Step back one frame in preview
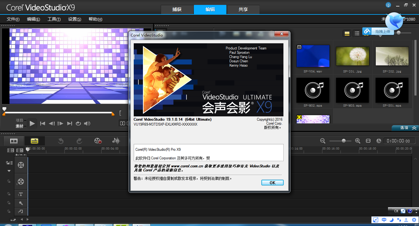 [x=52, y=123]
